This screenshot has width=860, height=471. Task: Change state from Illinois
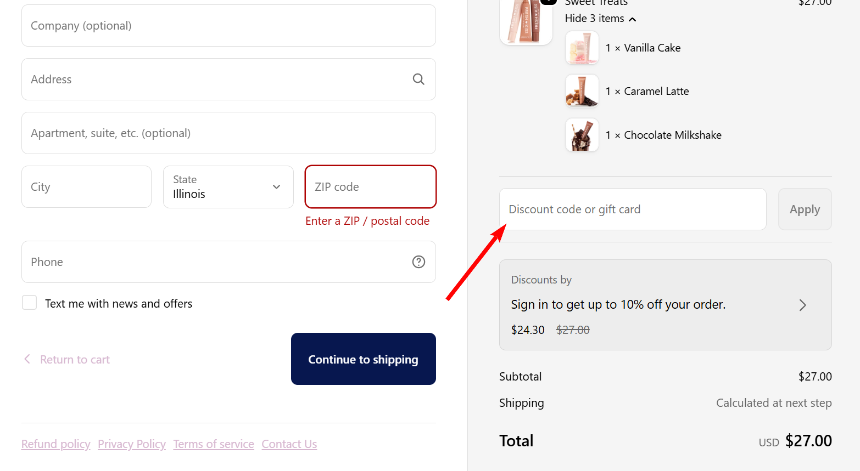(x=228, y=187)
